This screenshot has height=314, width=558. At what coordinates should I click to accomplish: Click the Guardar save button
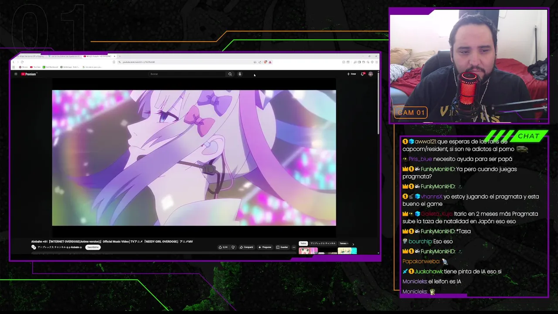click(282, 247)
